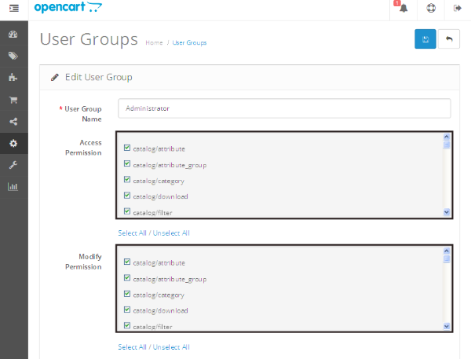Uncheck catalog/download in Access Permission
The width and height of the screenshot is (471, 359).
click(127, 196)
